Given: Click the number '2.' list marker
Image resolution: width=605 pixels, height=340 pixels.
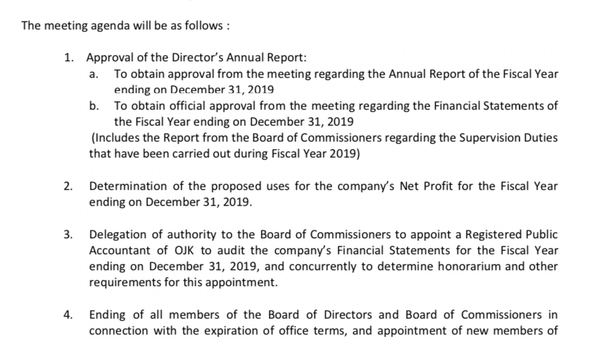Looking at the screenshot, I should point(68,186).
